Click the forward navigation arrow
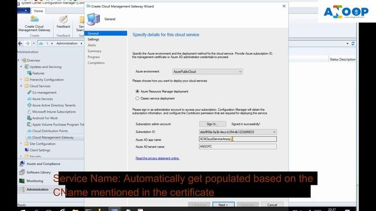 point(28,43)
